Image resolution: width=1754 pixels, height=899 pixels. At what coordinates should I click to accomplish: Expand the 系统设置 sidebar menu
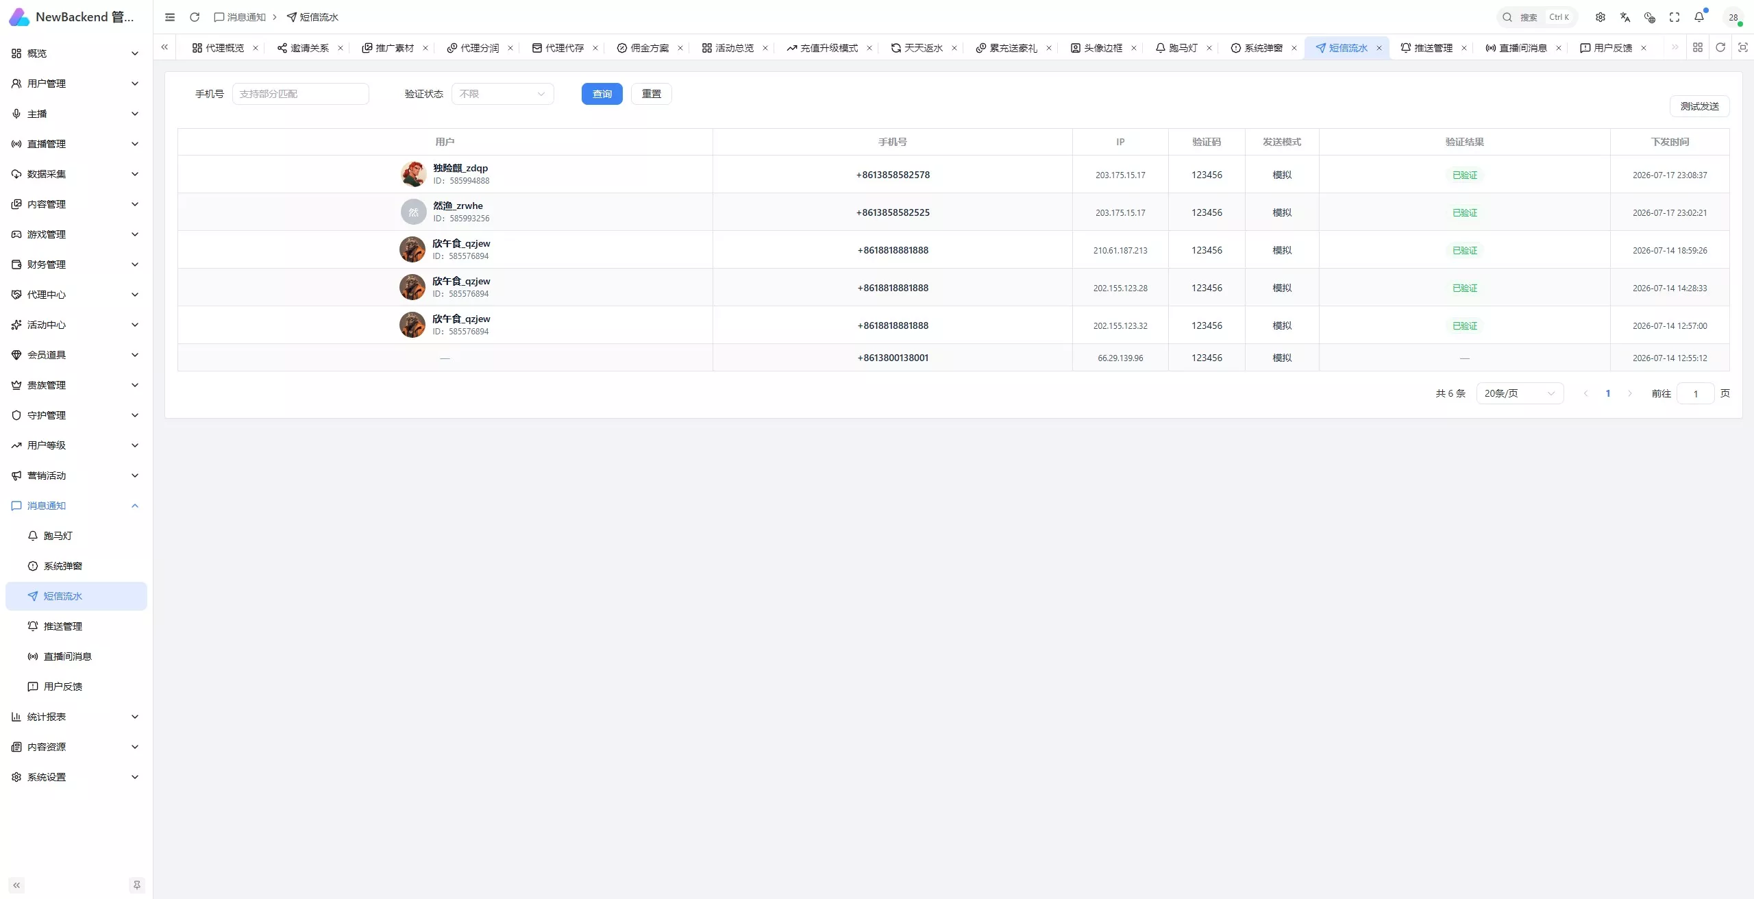coord(76,777)
